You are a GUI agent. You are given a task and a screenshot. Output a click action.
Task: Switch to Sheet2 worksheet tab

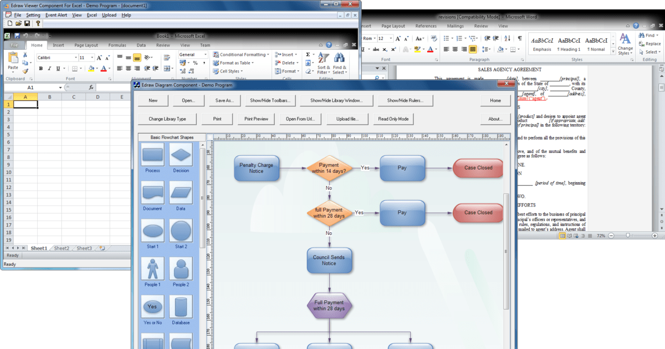(x=62, y=248)
